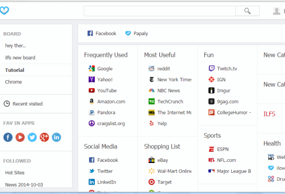285x194 pixels.
Task: Click the TechCrunch icon
Action: tap(151, 101)
